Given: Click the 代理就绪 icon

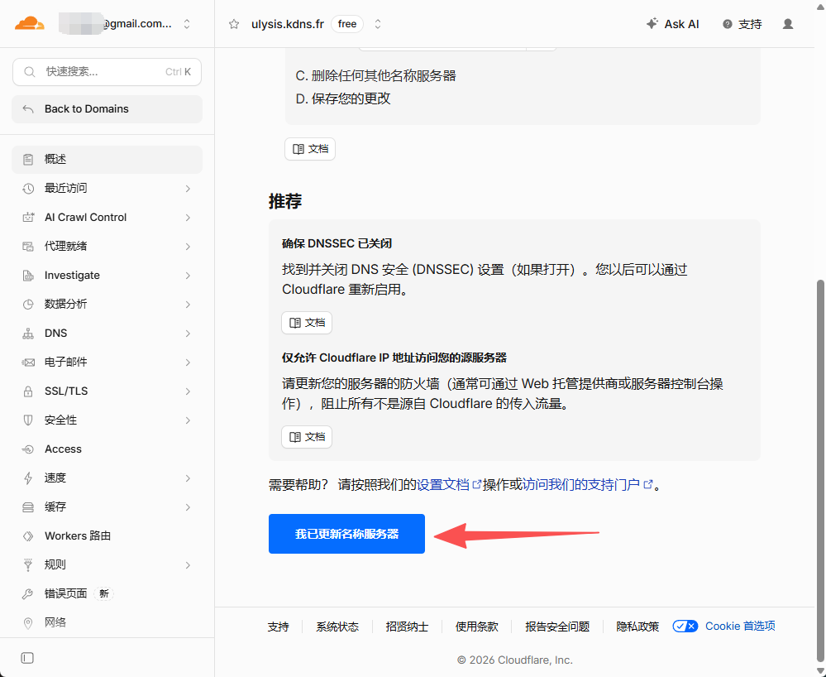Looking at the screenshot, I should [x=28, y=247].
